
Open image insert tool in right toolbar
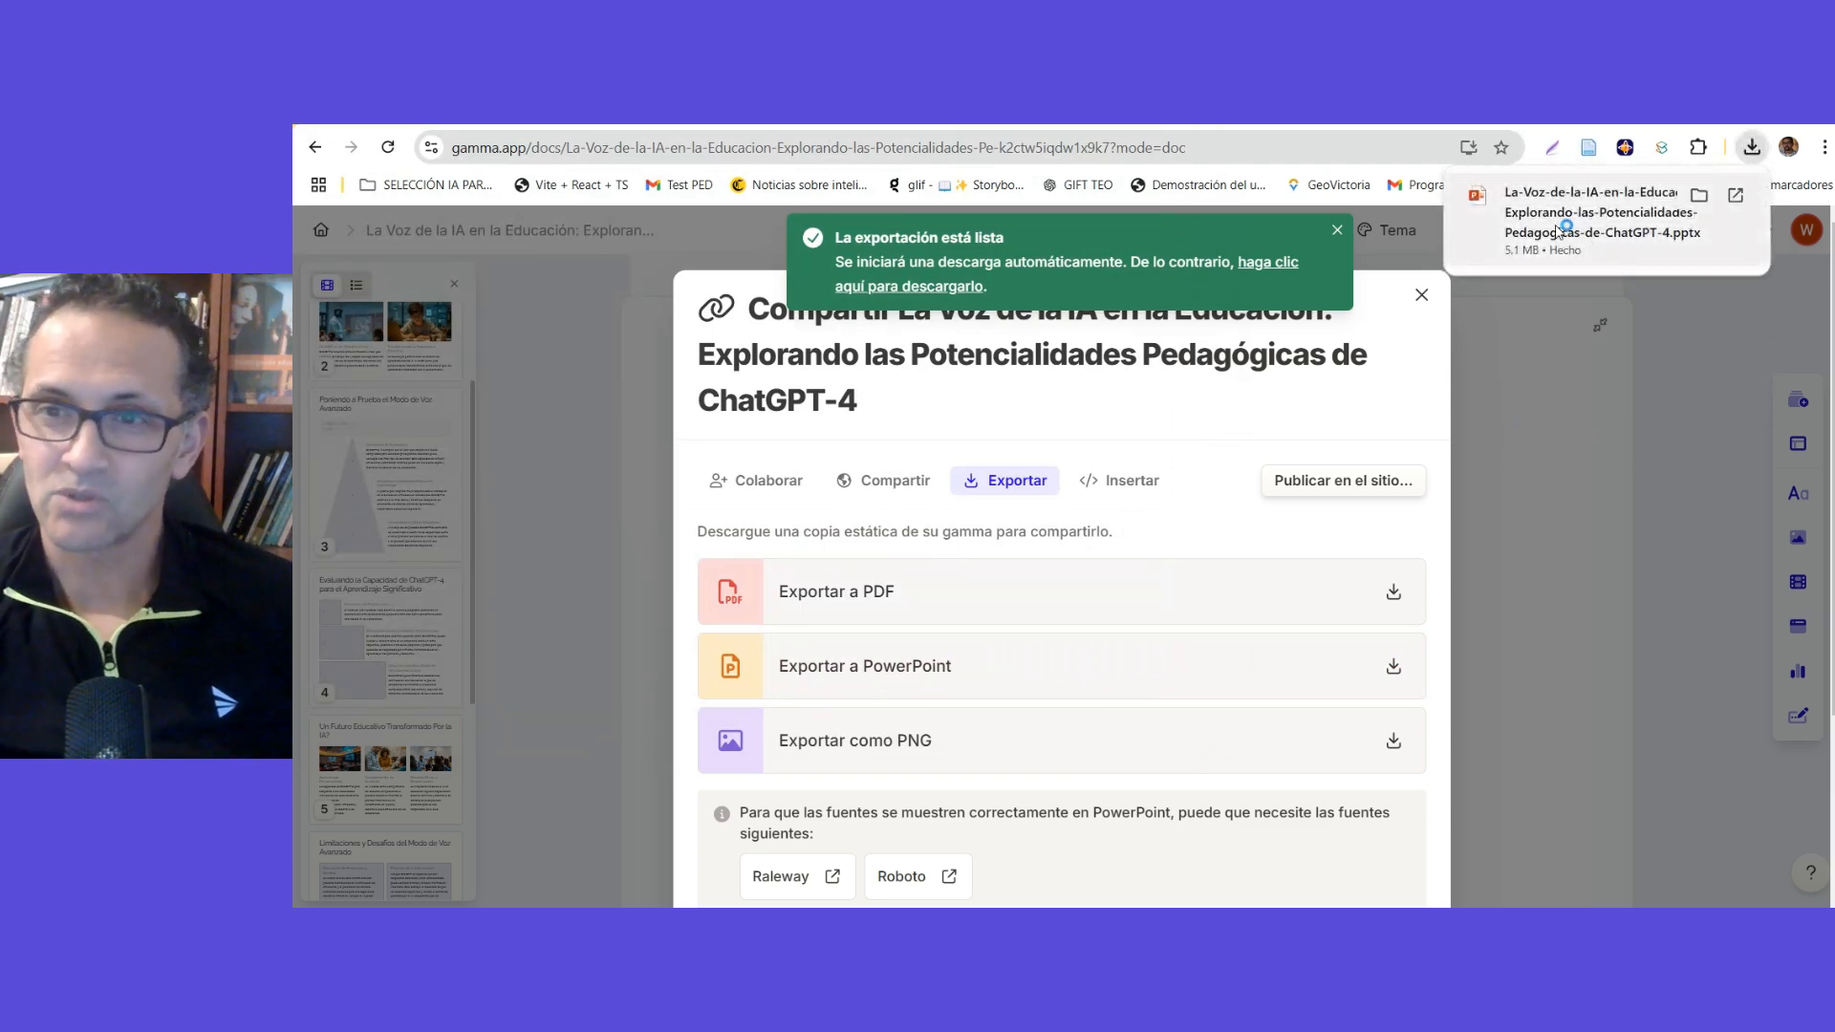pos(1798,538)
